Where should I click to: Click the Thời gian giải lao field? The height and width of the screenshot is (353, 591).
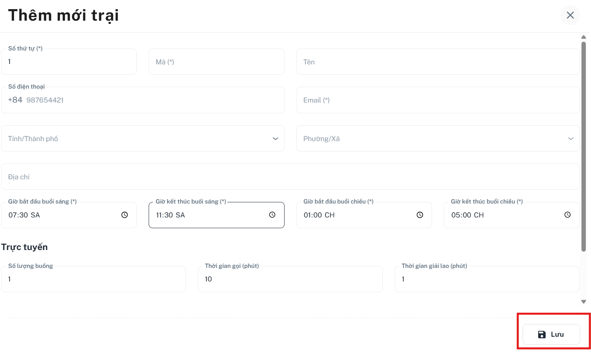tap(487, 279)
